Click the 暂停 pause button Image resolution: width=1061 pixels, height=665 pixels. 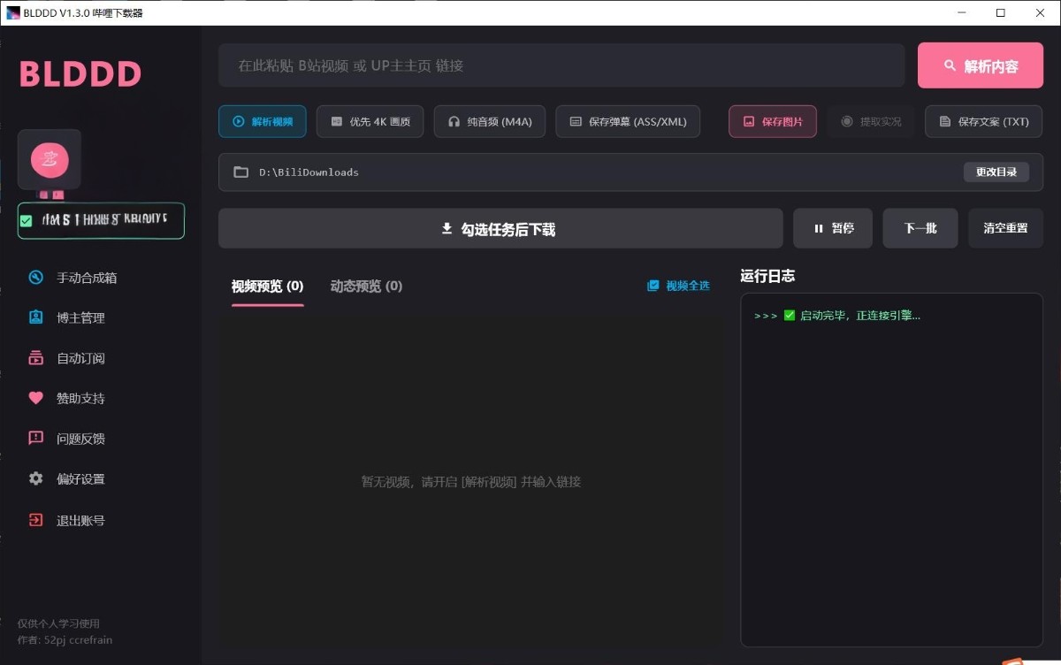coord(833,229)
